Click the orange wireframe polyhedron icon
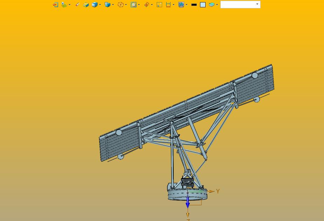This screenshot has height=221, width=324. coord(120,5)
